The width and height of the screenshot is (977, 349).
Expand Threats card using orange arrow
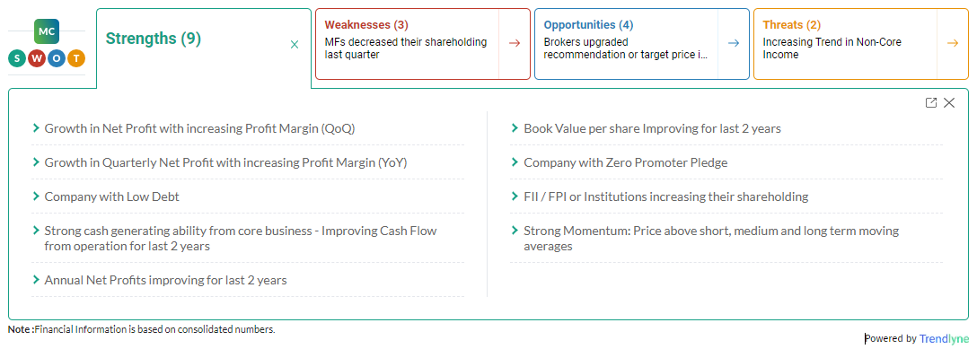pyautogui.click(x=953, y=43)
